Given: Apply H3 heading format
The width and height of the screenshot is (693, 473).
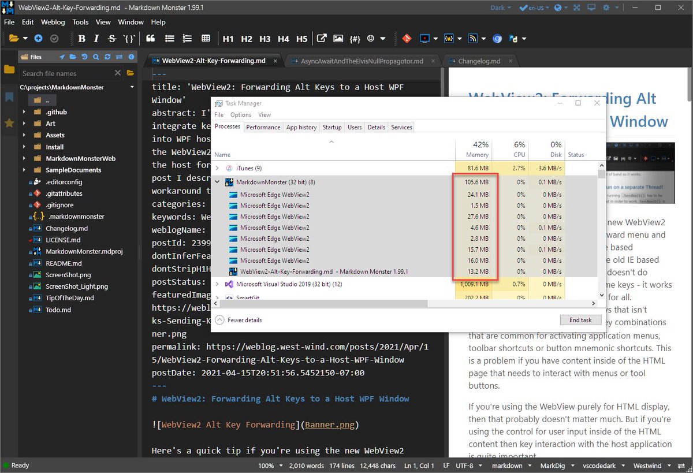Looking at the screenshot, I should [265, 39].
